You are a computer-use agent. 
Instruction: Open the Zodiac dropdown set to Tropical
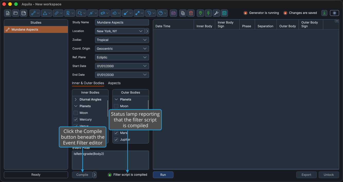pyautogui.click(x=122, y=40)
